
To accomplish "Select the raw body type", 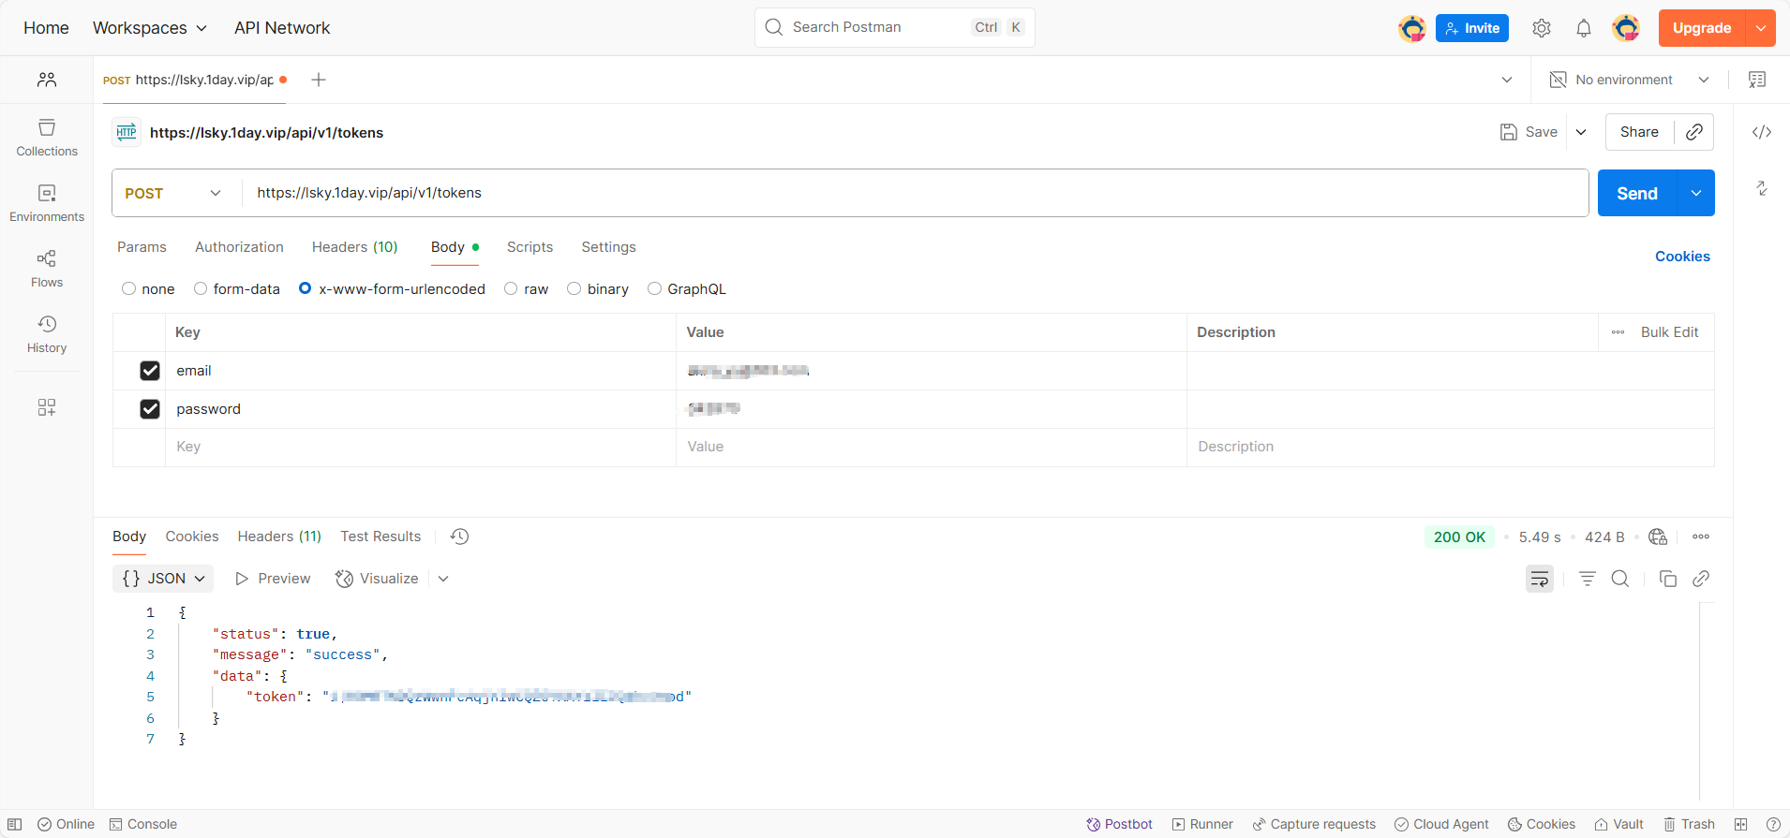I will click(512, 289).
